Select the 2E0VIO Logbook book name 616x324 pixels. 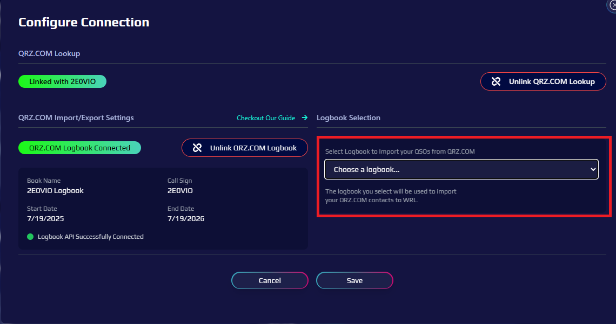55,190
